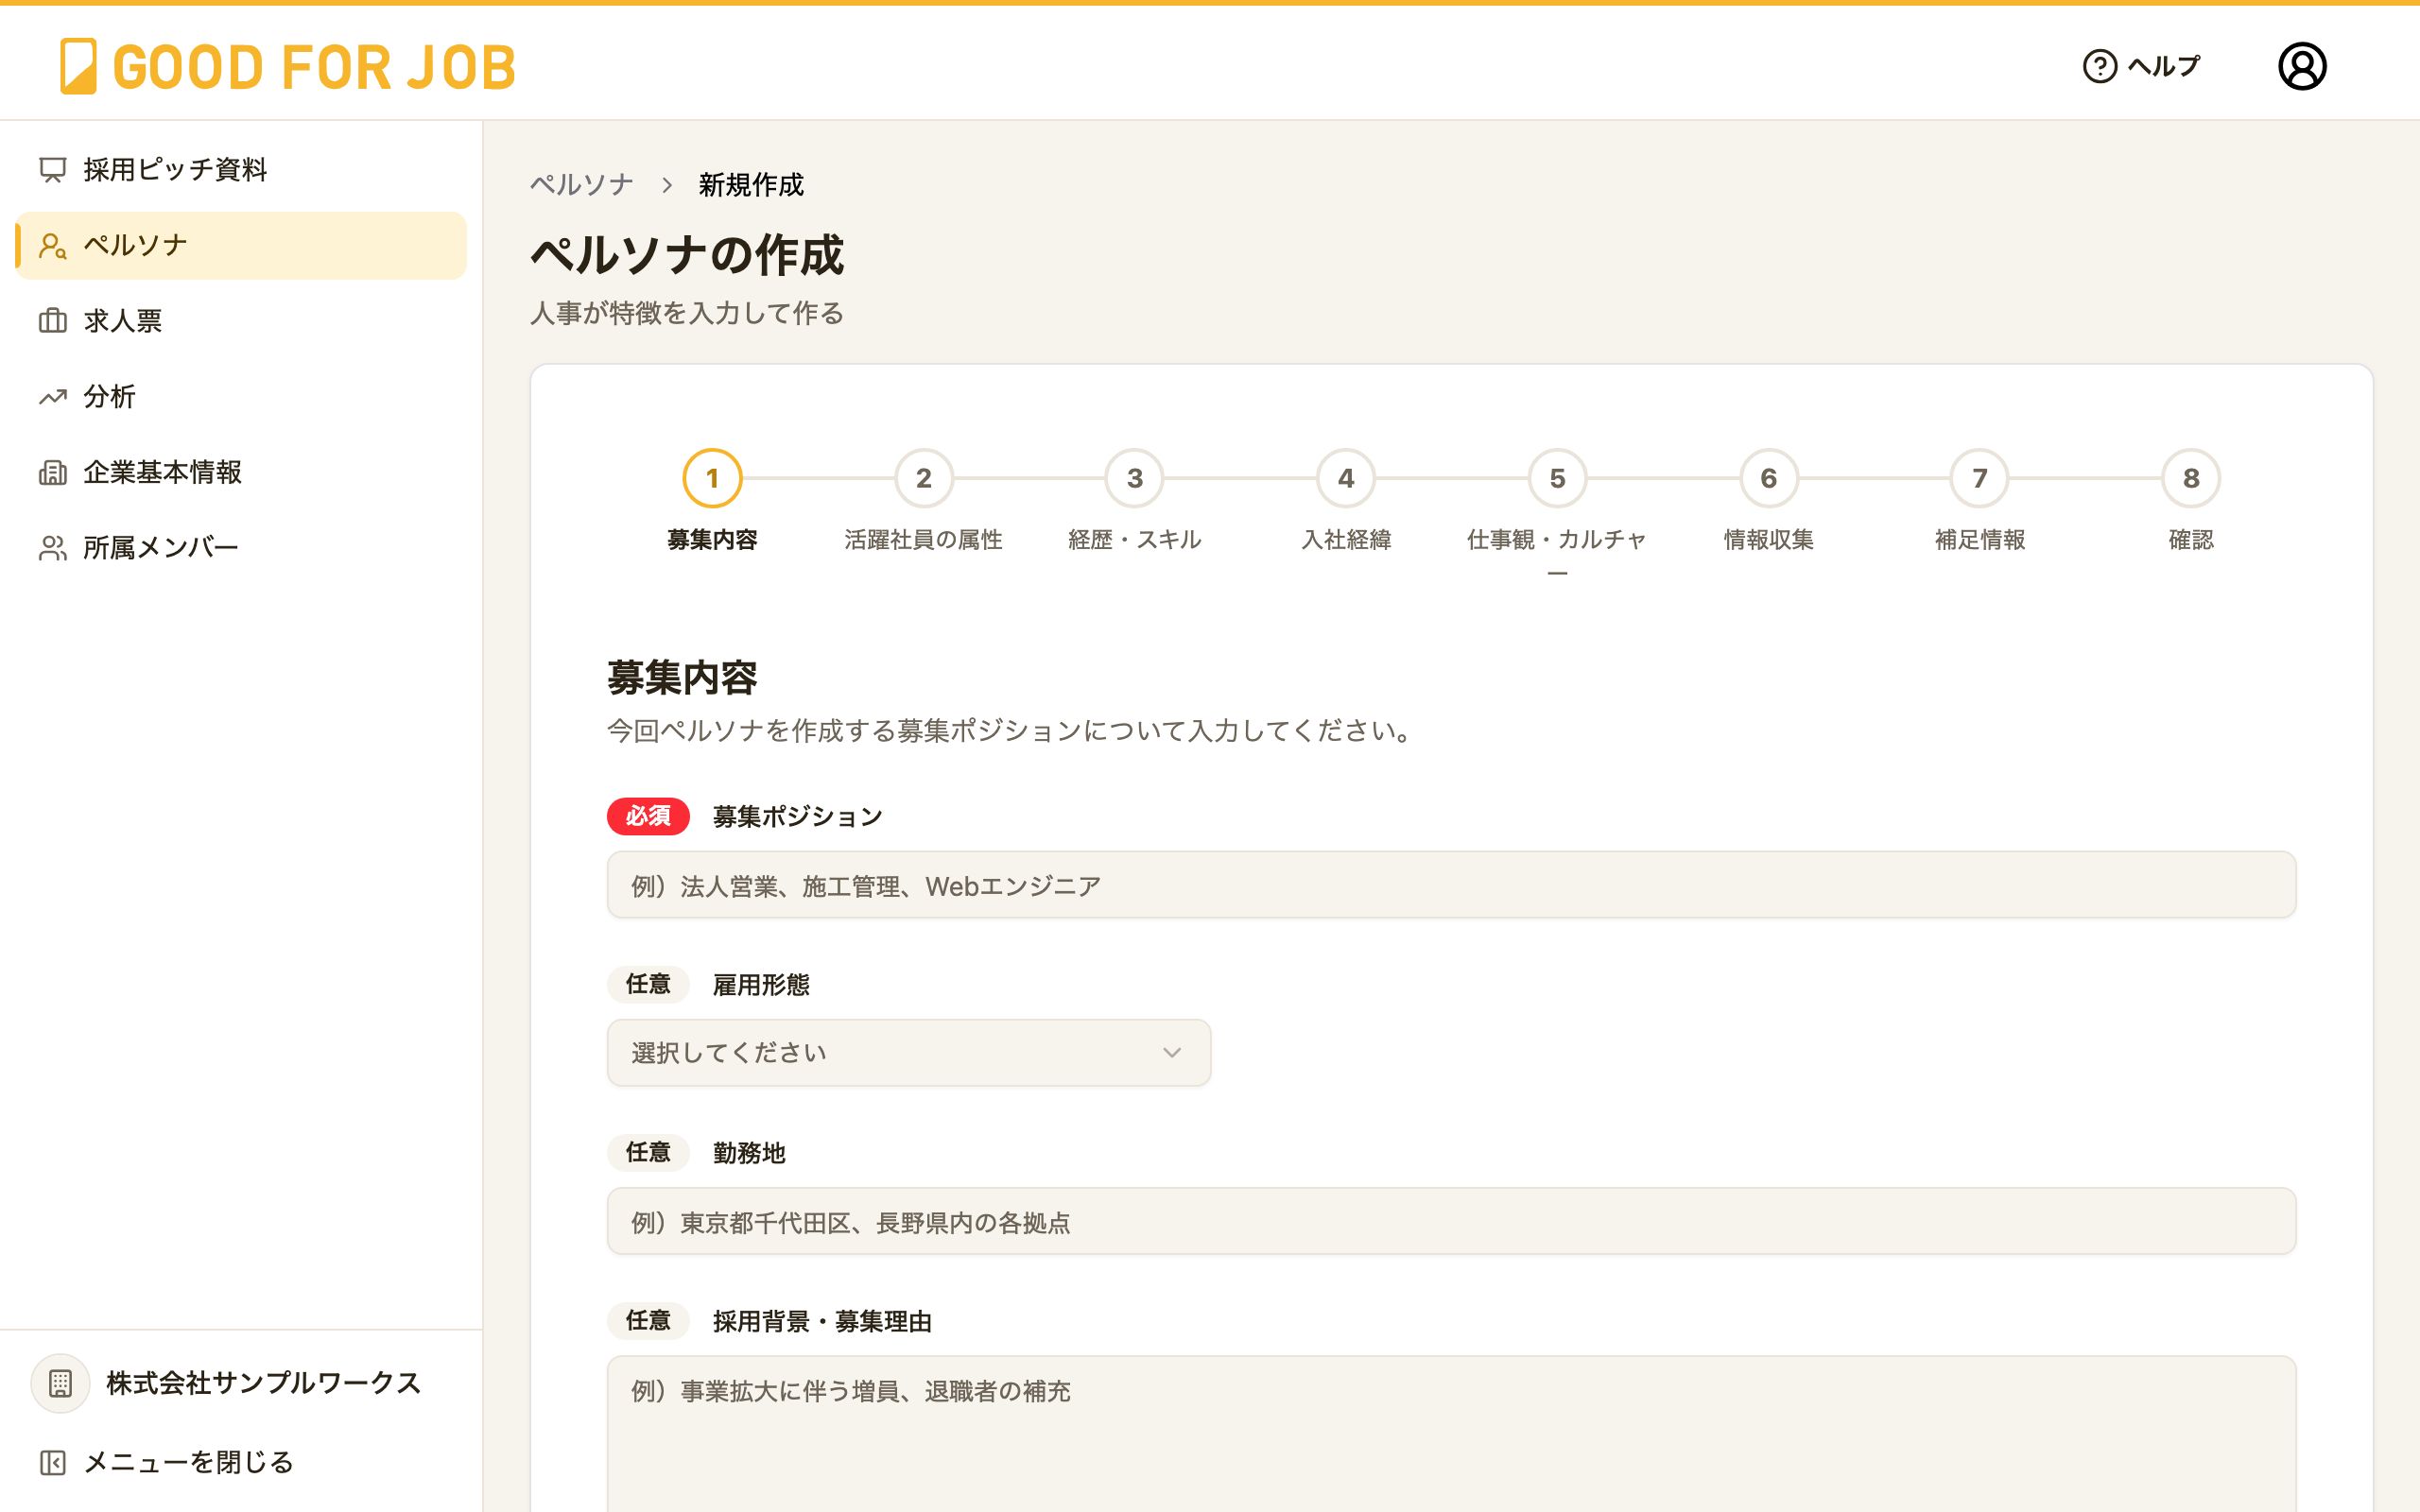Jump to step 5 仕事観・カルチャー
Image resolution: width=2420 pixels, height=1512 pixels.
[1557, 478]
